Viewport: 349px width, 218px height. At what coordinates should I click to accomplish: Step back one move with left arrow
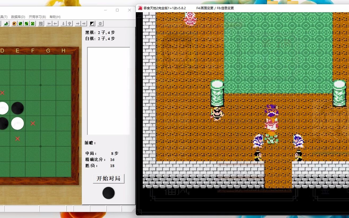[55, 24]
